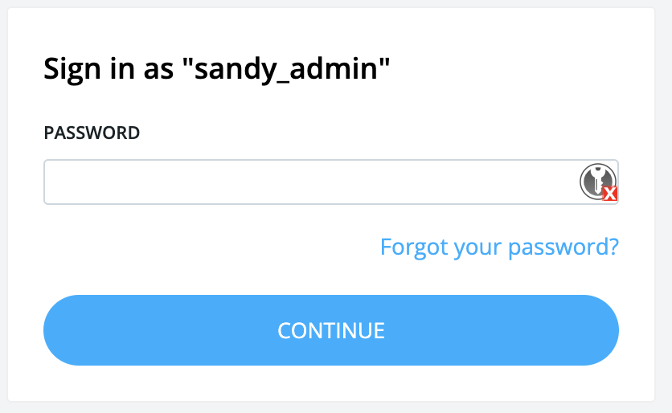Select the sandy_admin username text in heading

(285, 69)
